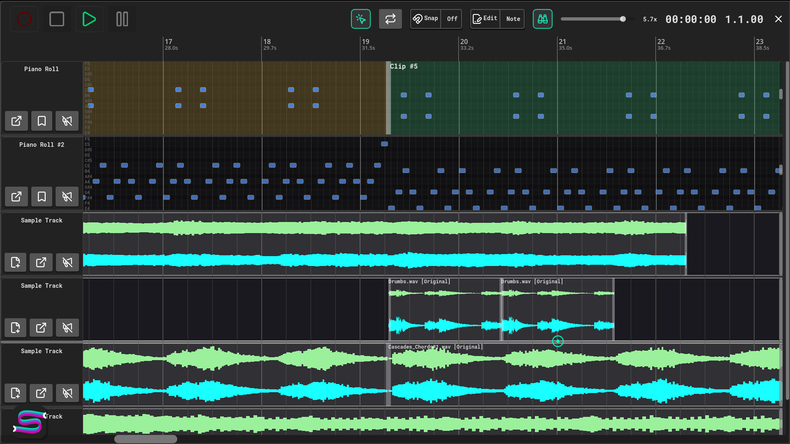Viewport: 790px width, 444px height.
Task: Mute the Piano Roll #2 track
Action: click(67, 197)
